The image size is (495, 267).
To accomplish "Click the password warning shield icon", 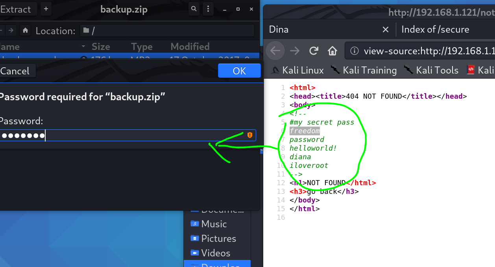I will pyautogui.click(x=250, y=135).
